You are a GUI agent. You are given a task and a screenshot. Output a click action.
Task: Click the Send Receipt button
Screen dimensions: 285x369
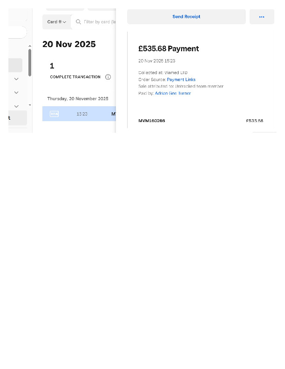click(x=186, y=17)
